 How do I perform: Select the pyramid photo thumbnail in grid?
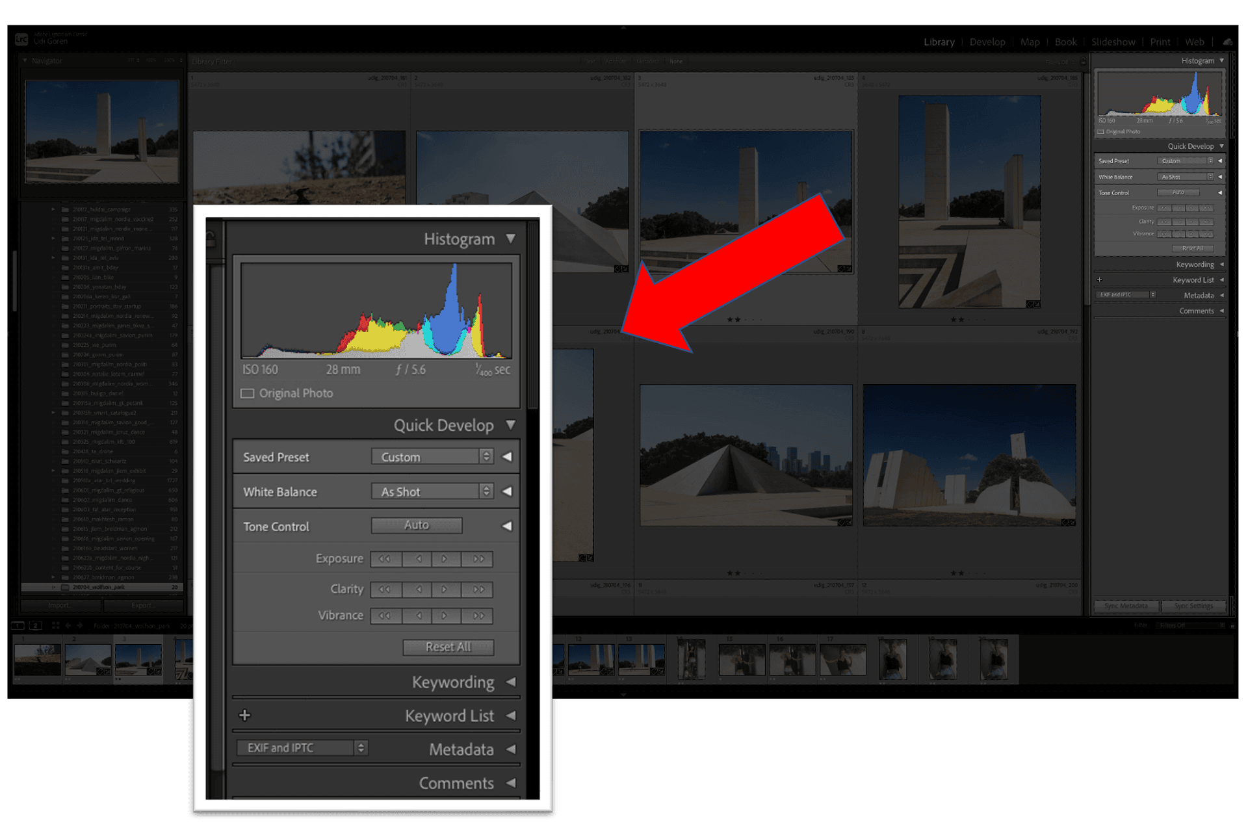coord(746,455)
